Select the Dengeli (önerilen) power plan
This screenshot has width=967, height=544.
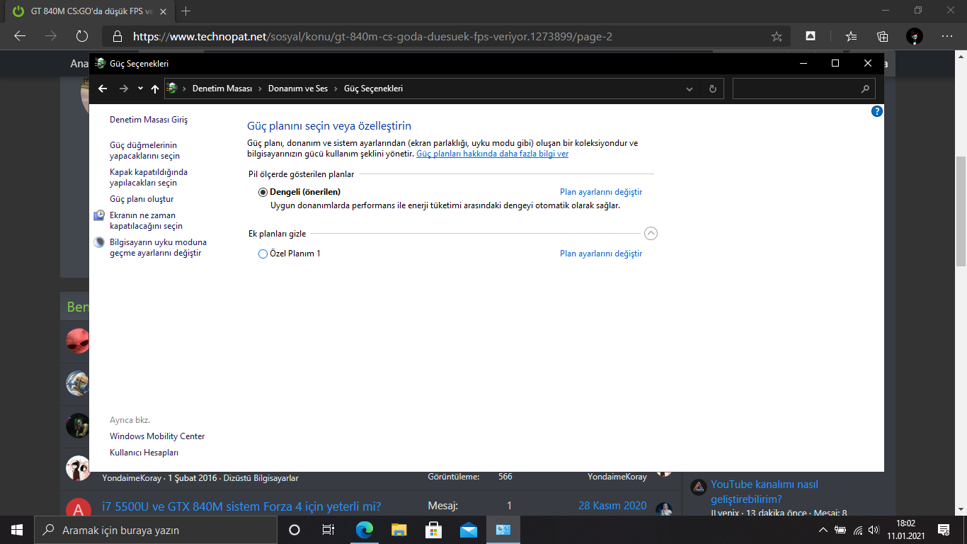pyautogui.click(x=263, y=192)
